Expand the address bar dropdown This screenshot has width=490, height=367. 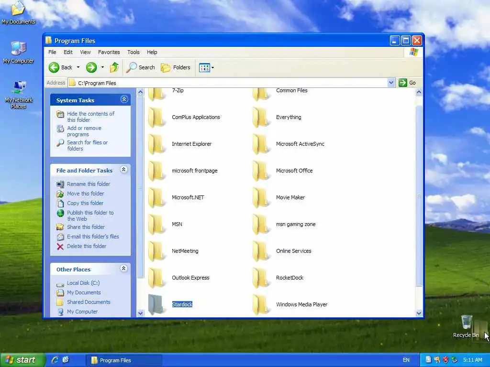pos(391,83)
